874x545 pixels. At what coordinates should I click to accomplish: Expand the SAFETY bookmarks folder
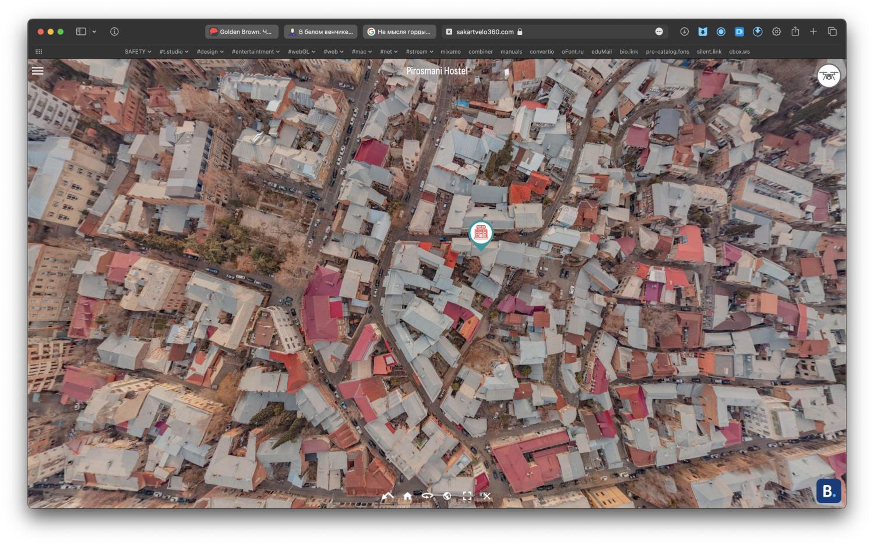tap(138, 52)
